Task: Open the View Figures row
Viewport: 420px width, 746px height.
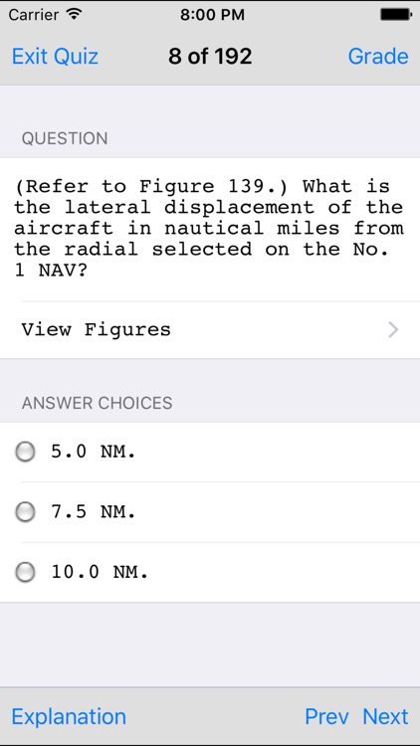Action: click(x=210, y=329)
